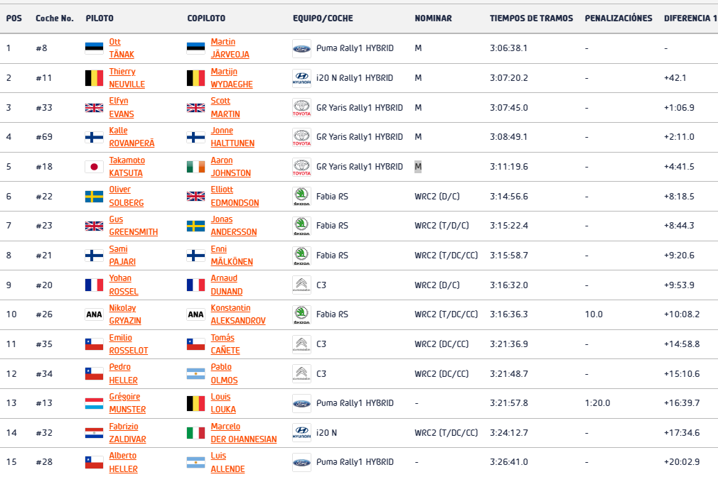Click the Italian flag beside Marcelo Der Ohannesian
This screenshot has height=477, width=718.
[195, 433]
